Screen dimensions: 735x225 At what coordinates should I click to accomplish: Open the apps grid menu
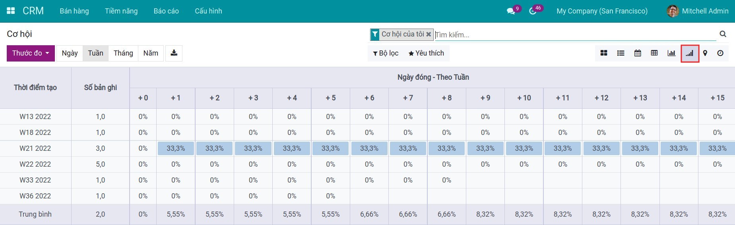11,11
